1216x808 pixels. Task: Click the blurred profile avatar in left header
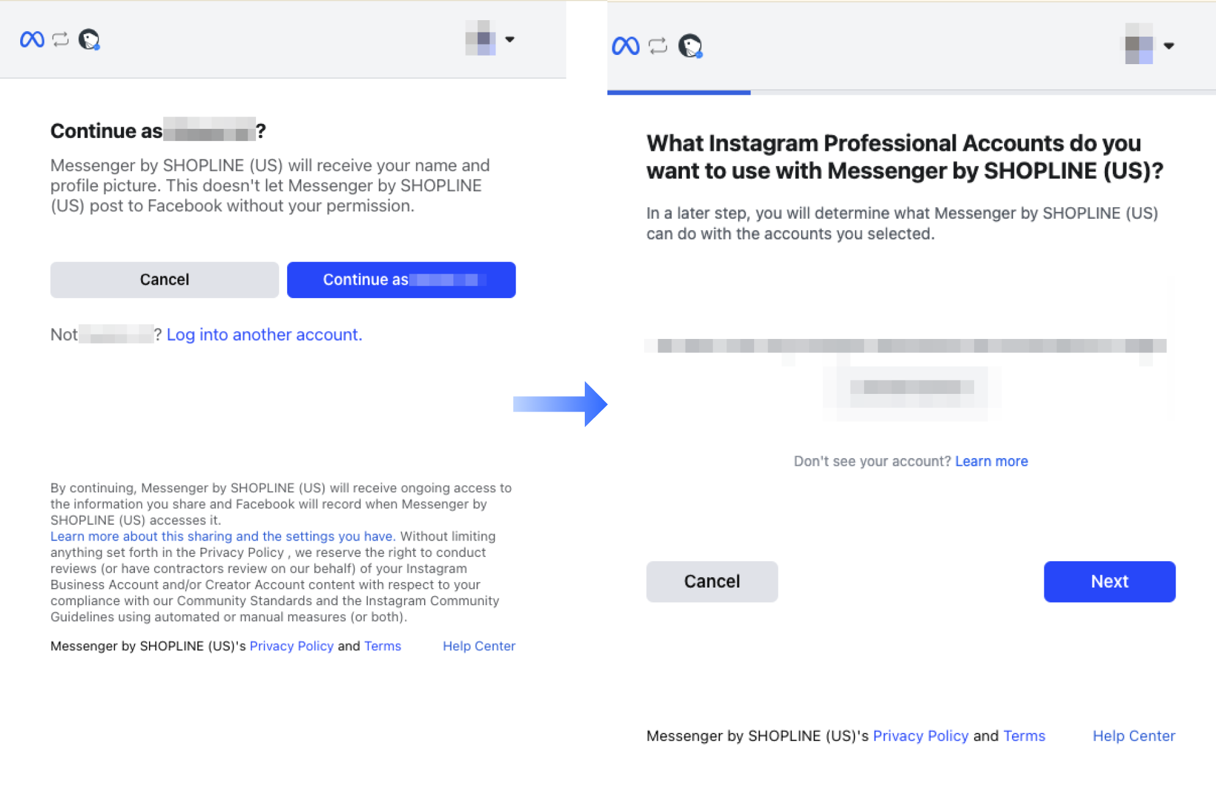point(481,39)
